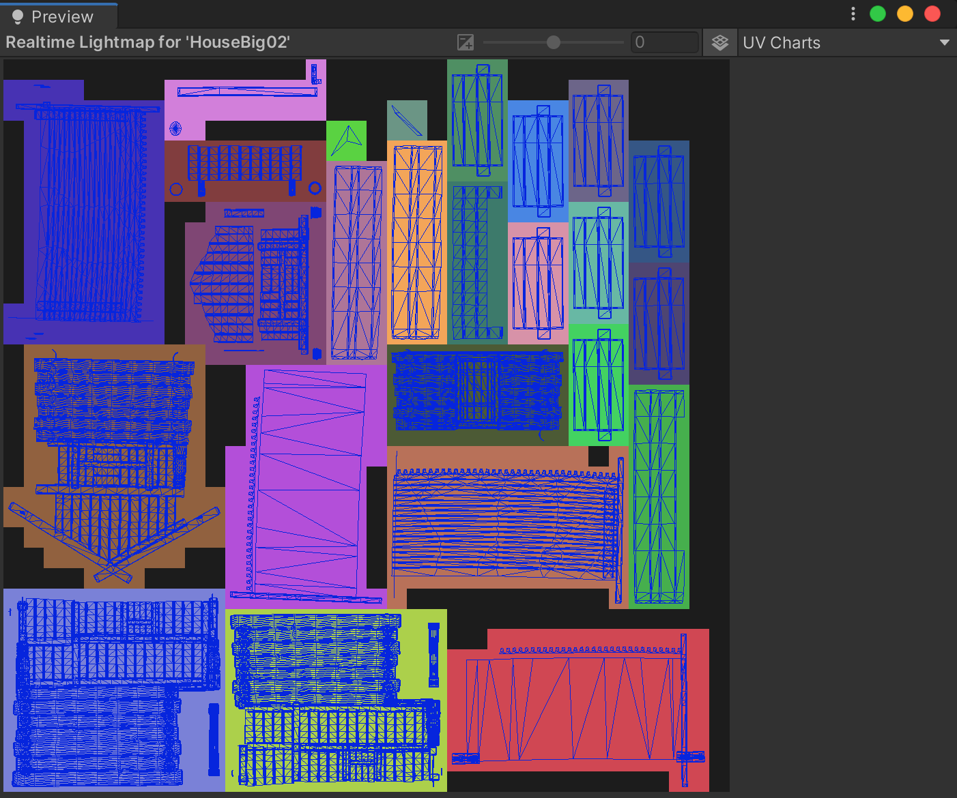Close the window with the red button

(x=932, y=14)
